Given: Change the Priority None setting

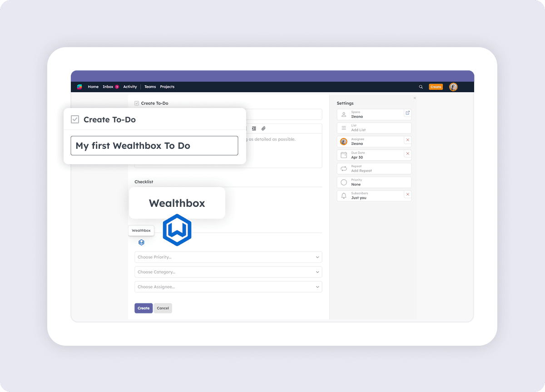Looking at the screenshot, I should 374,182.
